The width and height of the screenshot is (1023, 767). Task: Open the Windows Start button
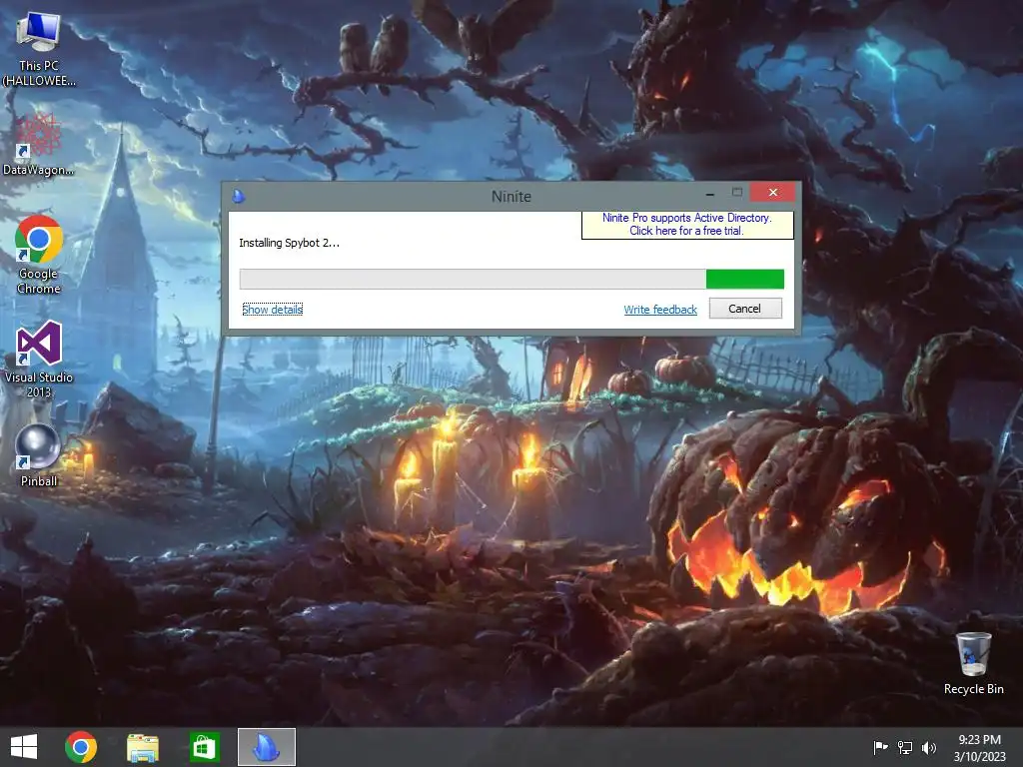24,747
